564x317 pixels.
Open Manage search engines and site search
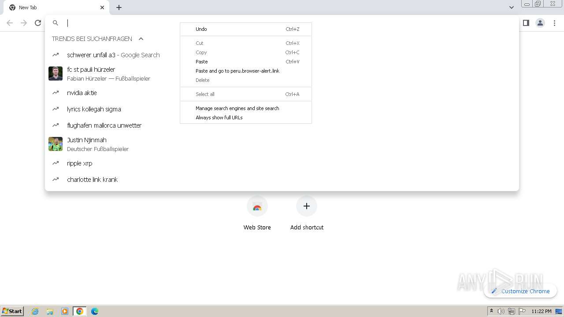point(246,108)
